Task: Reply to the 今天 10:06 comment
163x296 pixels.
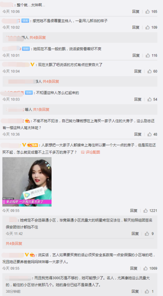Action: pos(136,11)
